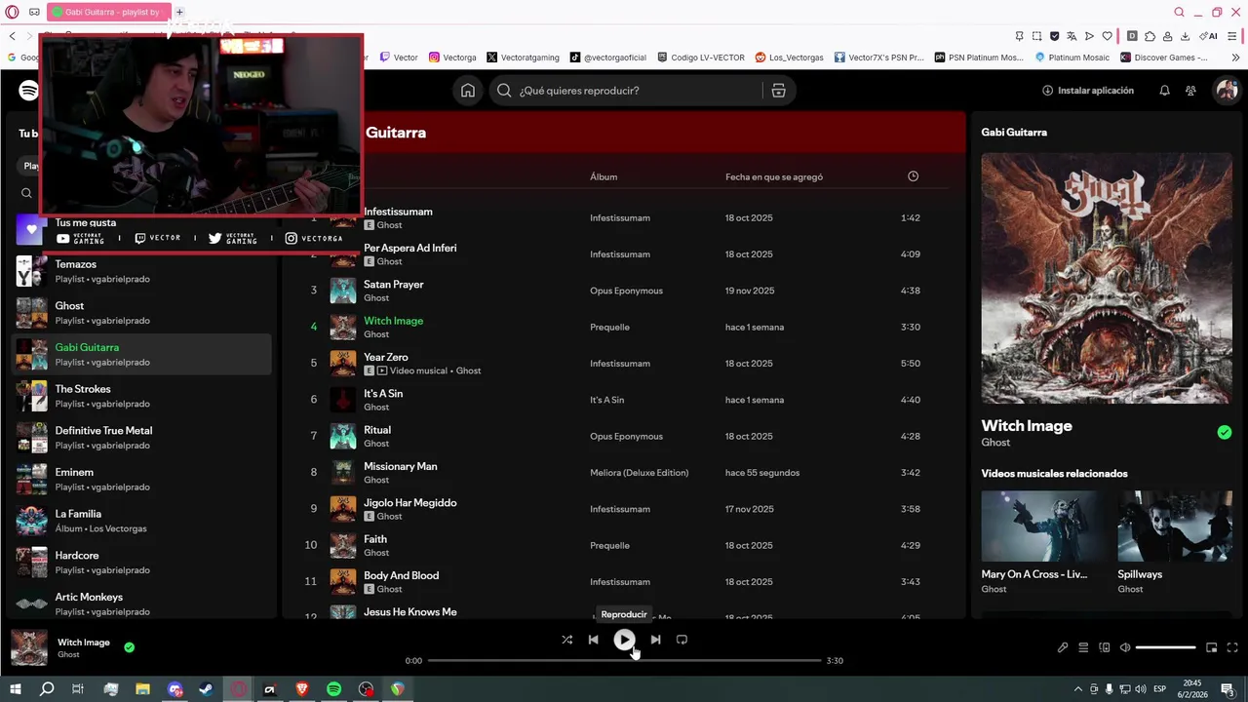The width and height of the screenshot is (1248, 702).
Task: Open Windows Start menu
Action: coord(15,689)
